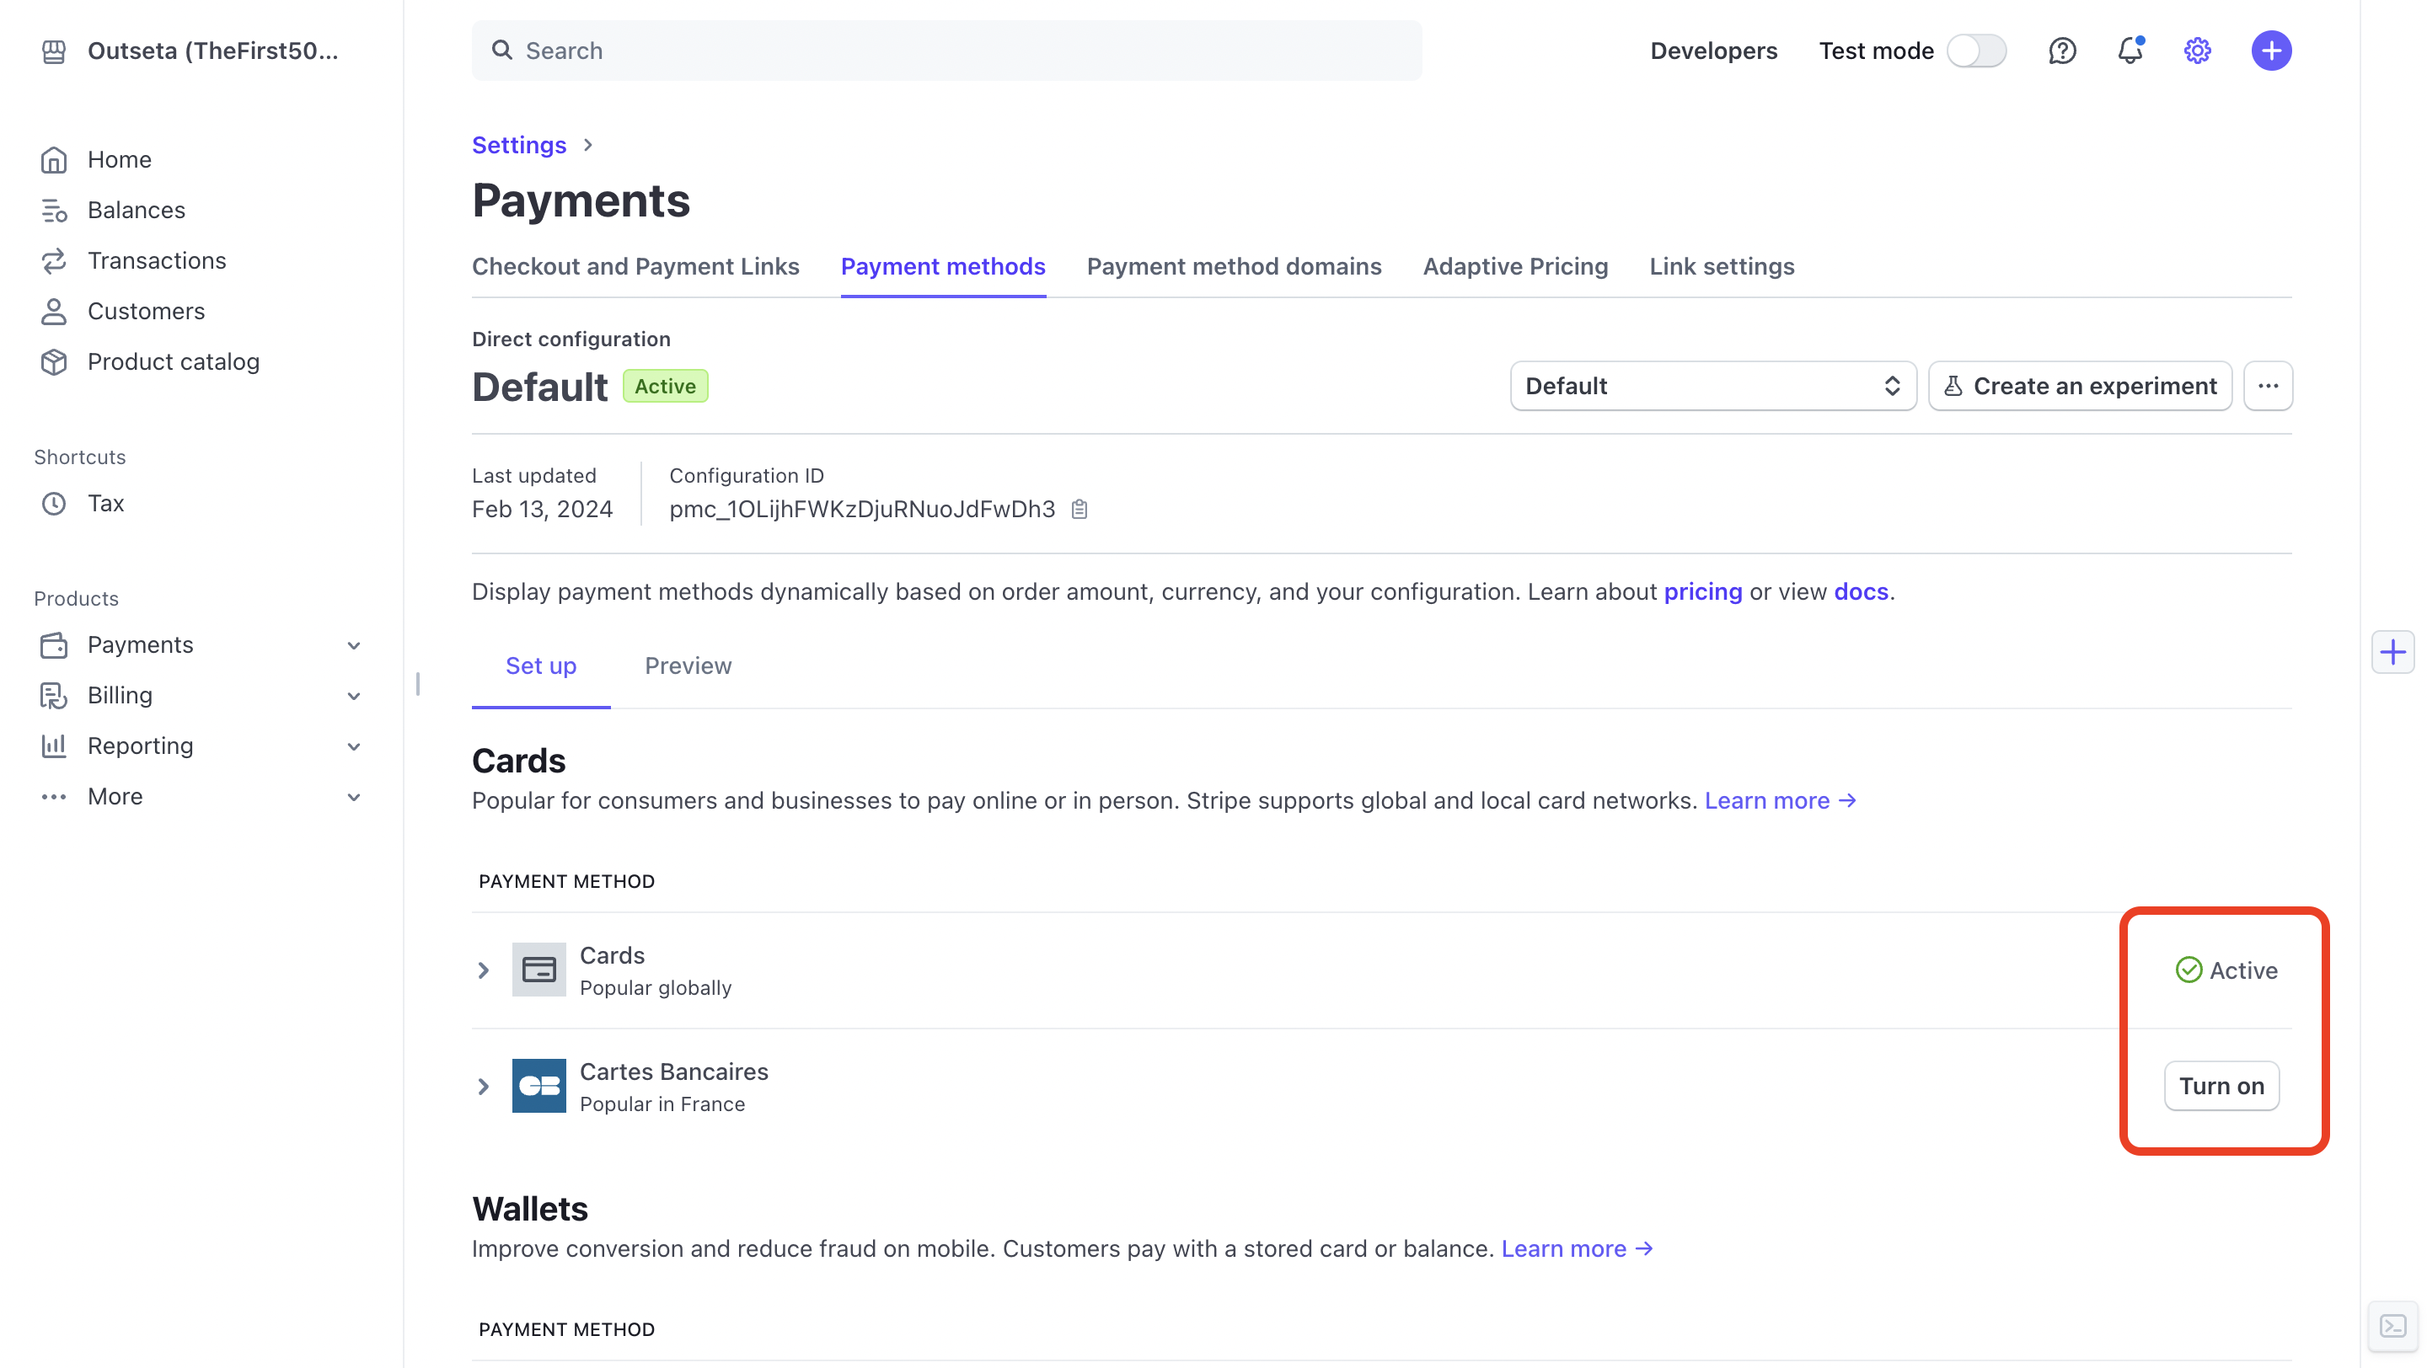Expand the Cartes Bancaires row
The height and width of the screenshot is (1368, 2427).
click(x=485, y=1086)
